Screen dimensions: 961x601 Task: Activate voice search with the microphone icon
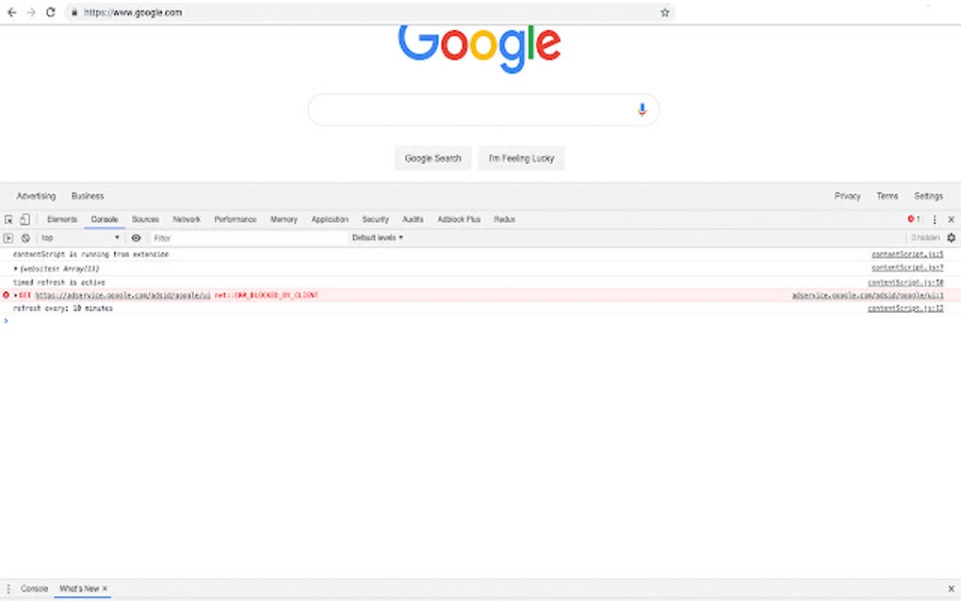tap(642, 108)
